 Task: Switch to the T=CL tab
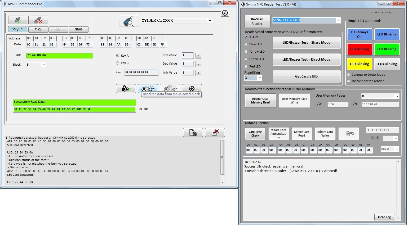coord(38,29)
